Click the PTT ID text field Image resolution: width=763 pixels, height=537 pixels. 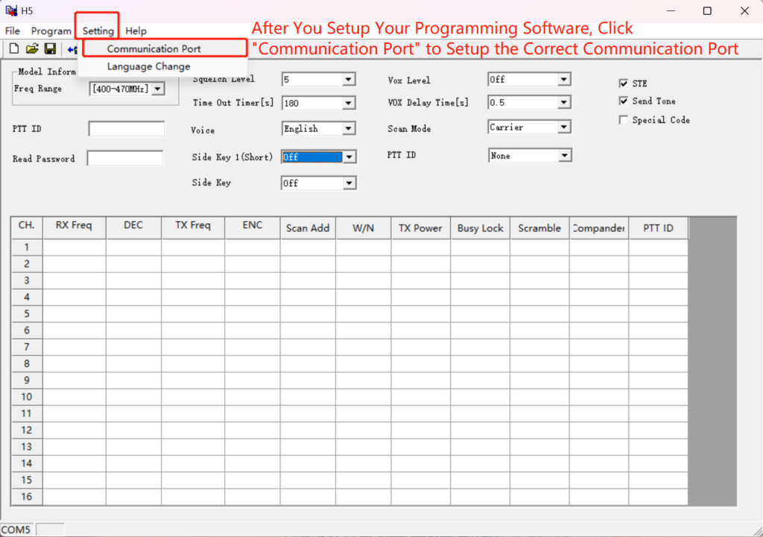(127, 129)
